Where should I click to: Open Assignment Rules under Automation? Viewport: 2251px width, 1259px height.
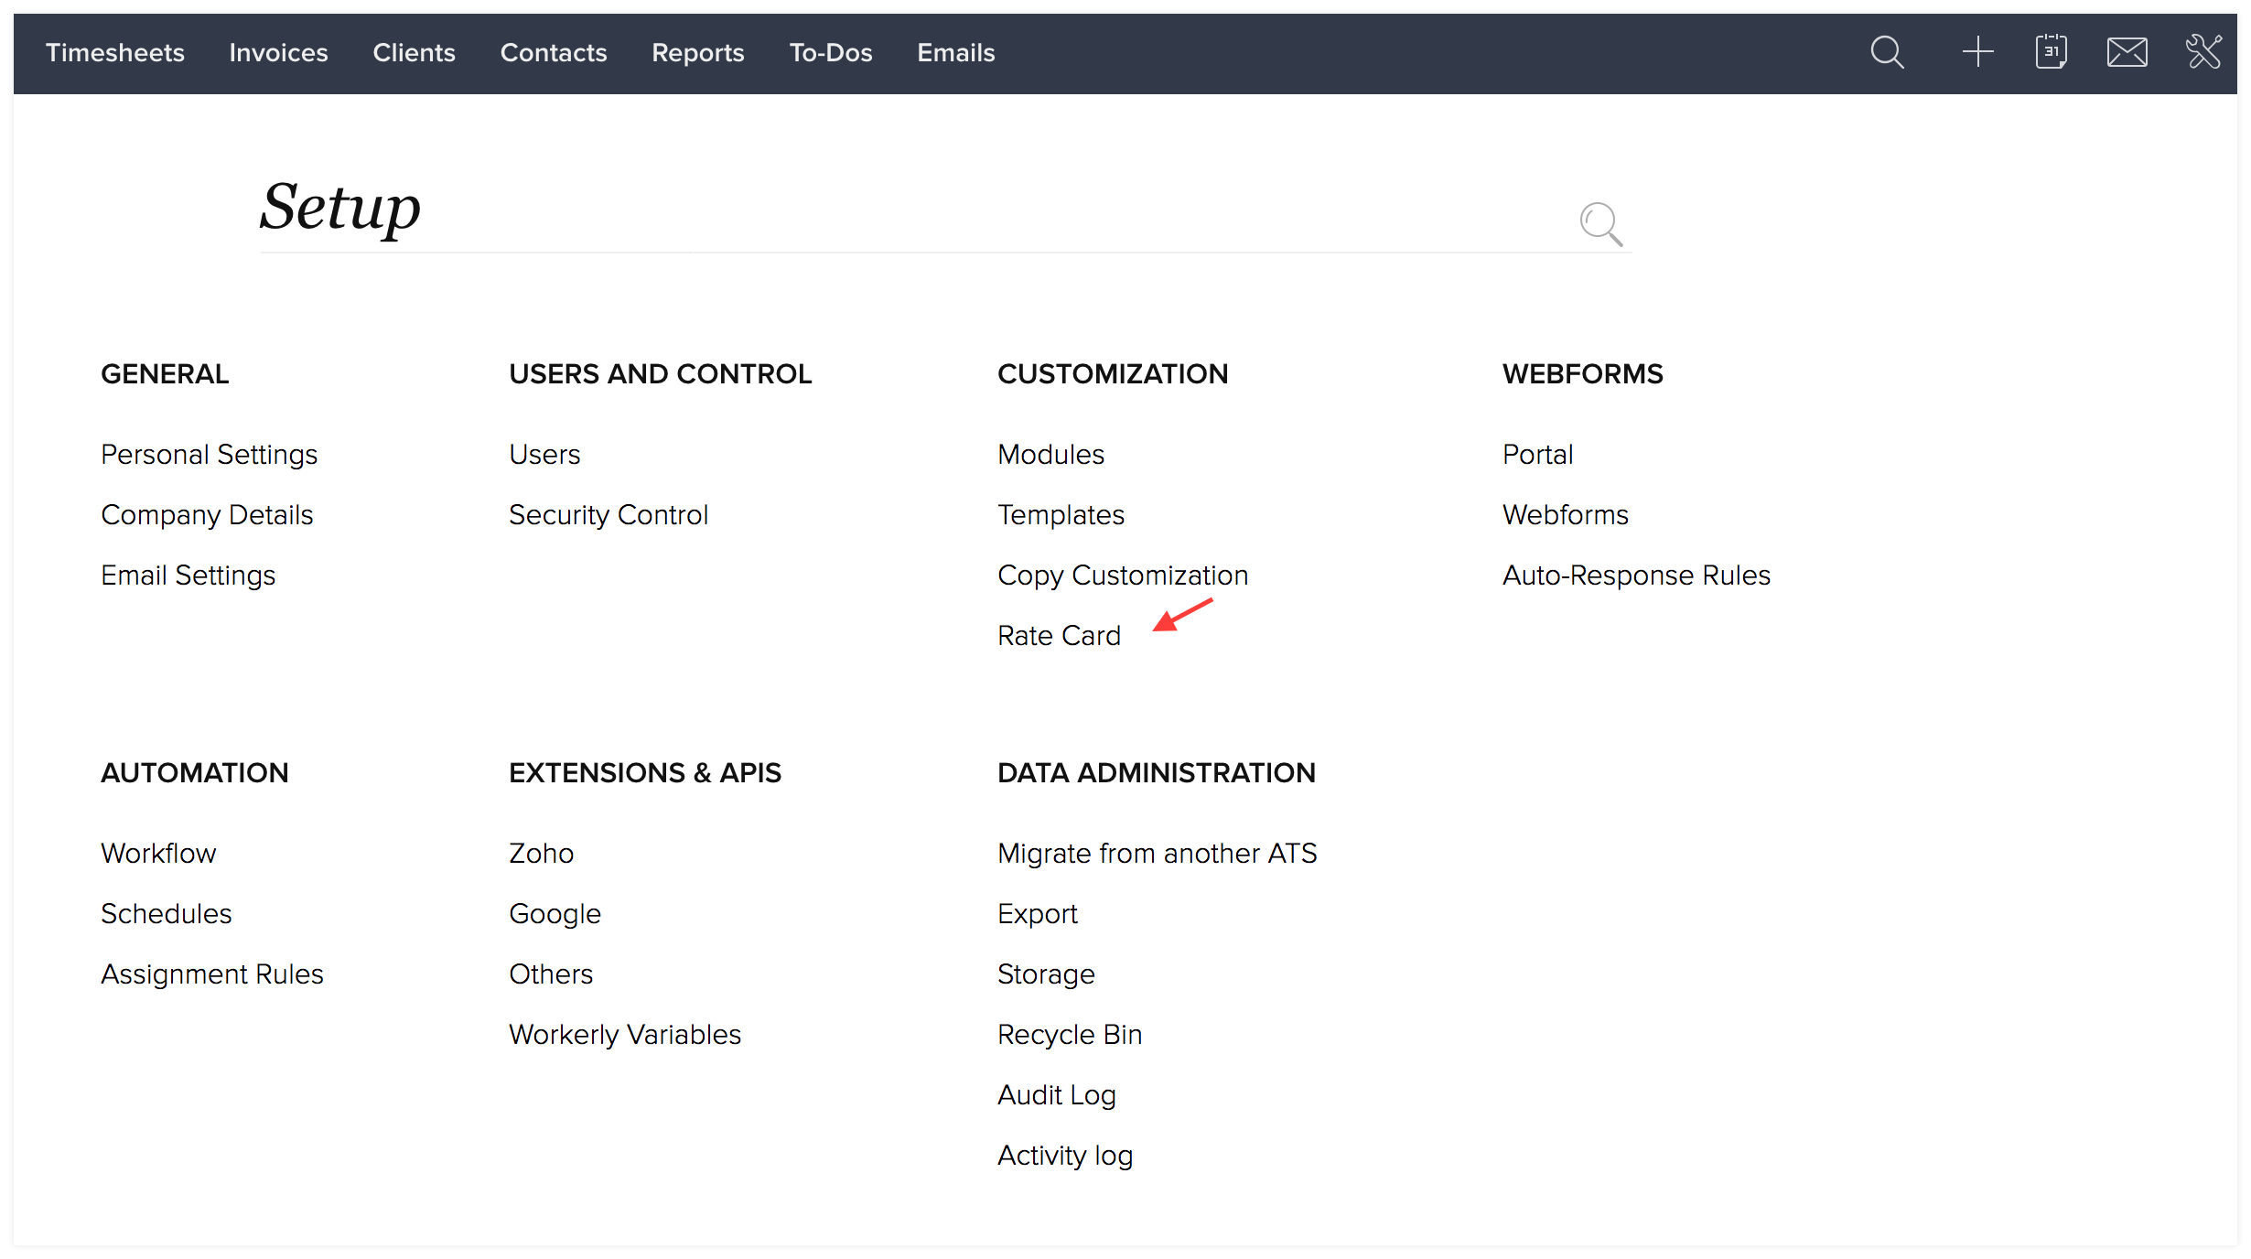(211, 974)
